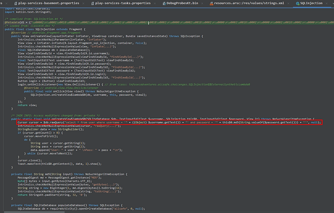
Task: Open the DebugProbesKt.bin tab
Action: pos(182,3)
